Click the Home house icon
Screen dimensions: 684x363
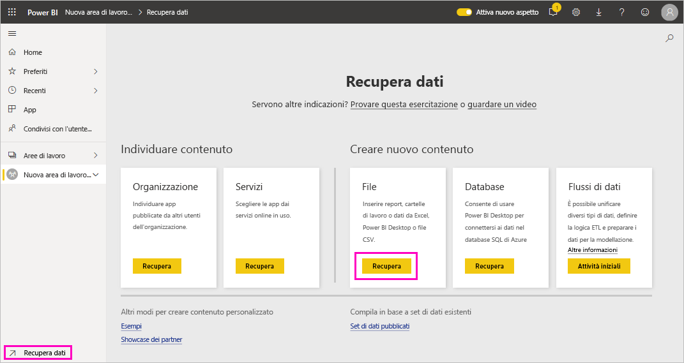click(x=12, y=52)
